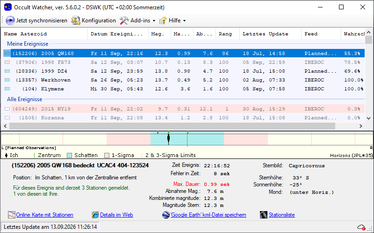Click the Stationsliste telescope icon

click(264, 215)
